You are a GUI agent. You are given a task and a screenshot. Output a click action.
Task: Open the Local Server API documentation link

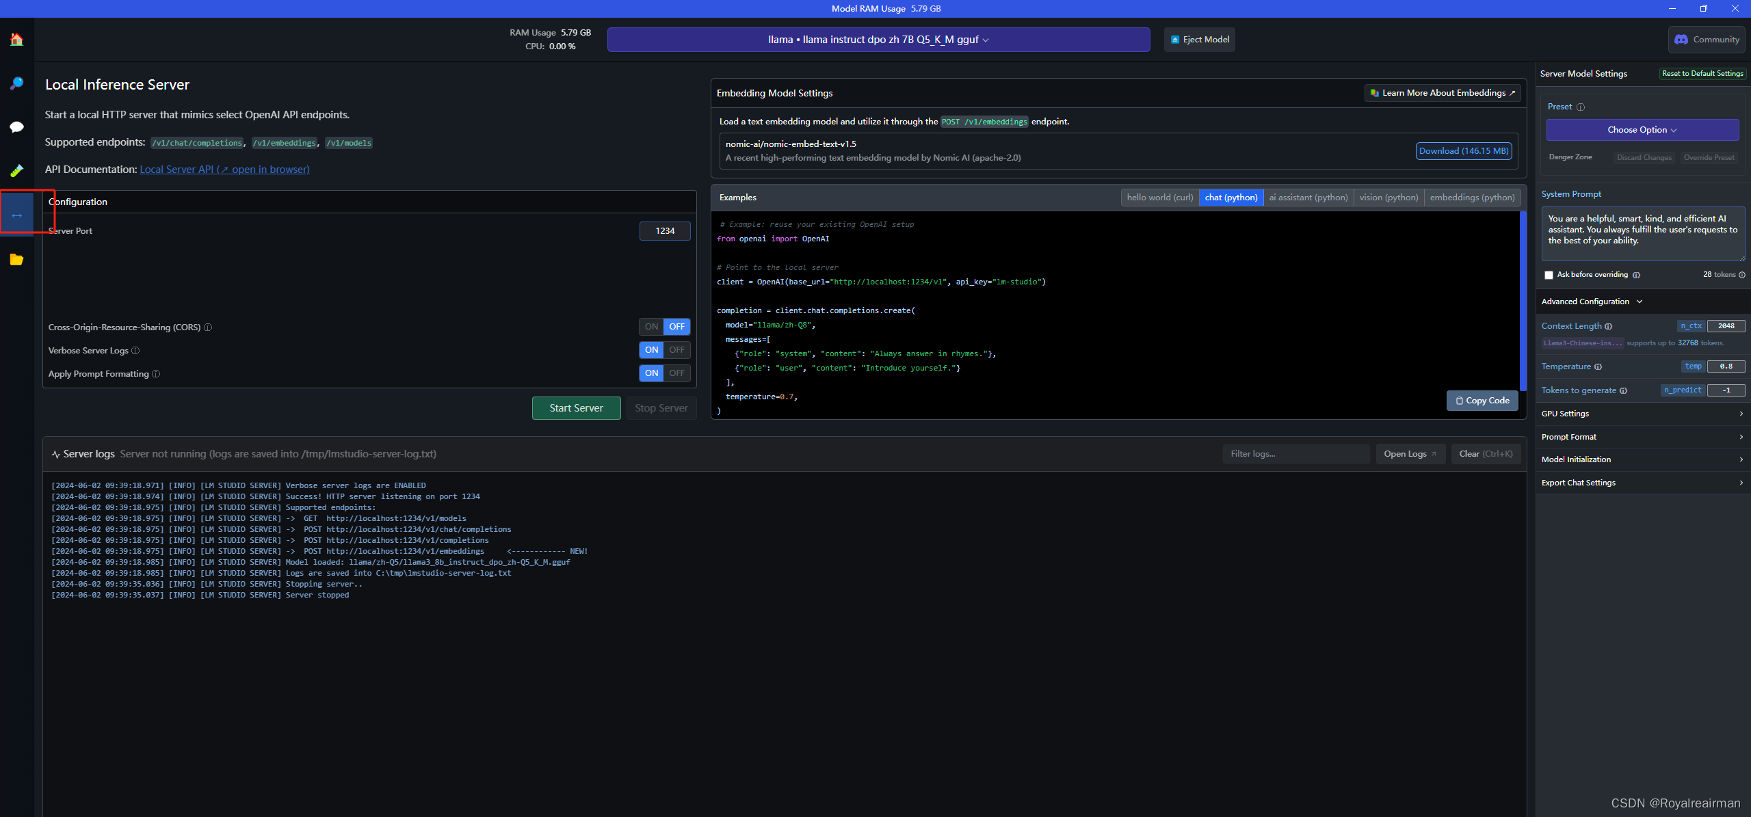(224, 170)
